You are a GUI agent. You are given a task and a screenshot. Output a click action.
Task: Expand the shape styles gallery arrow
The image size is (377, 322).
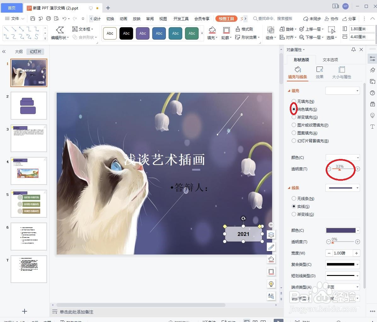pos(202,33)
